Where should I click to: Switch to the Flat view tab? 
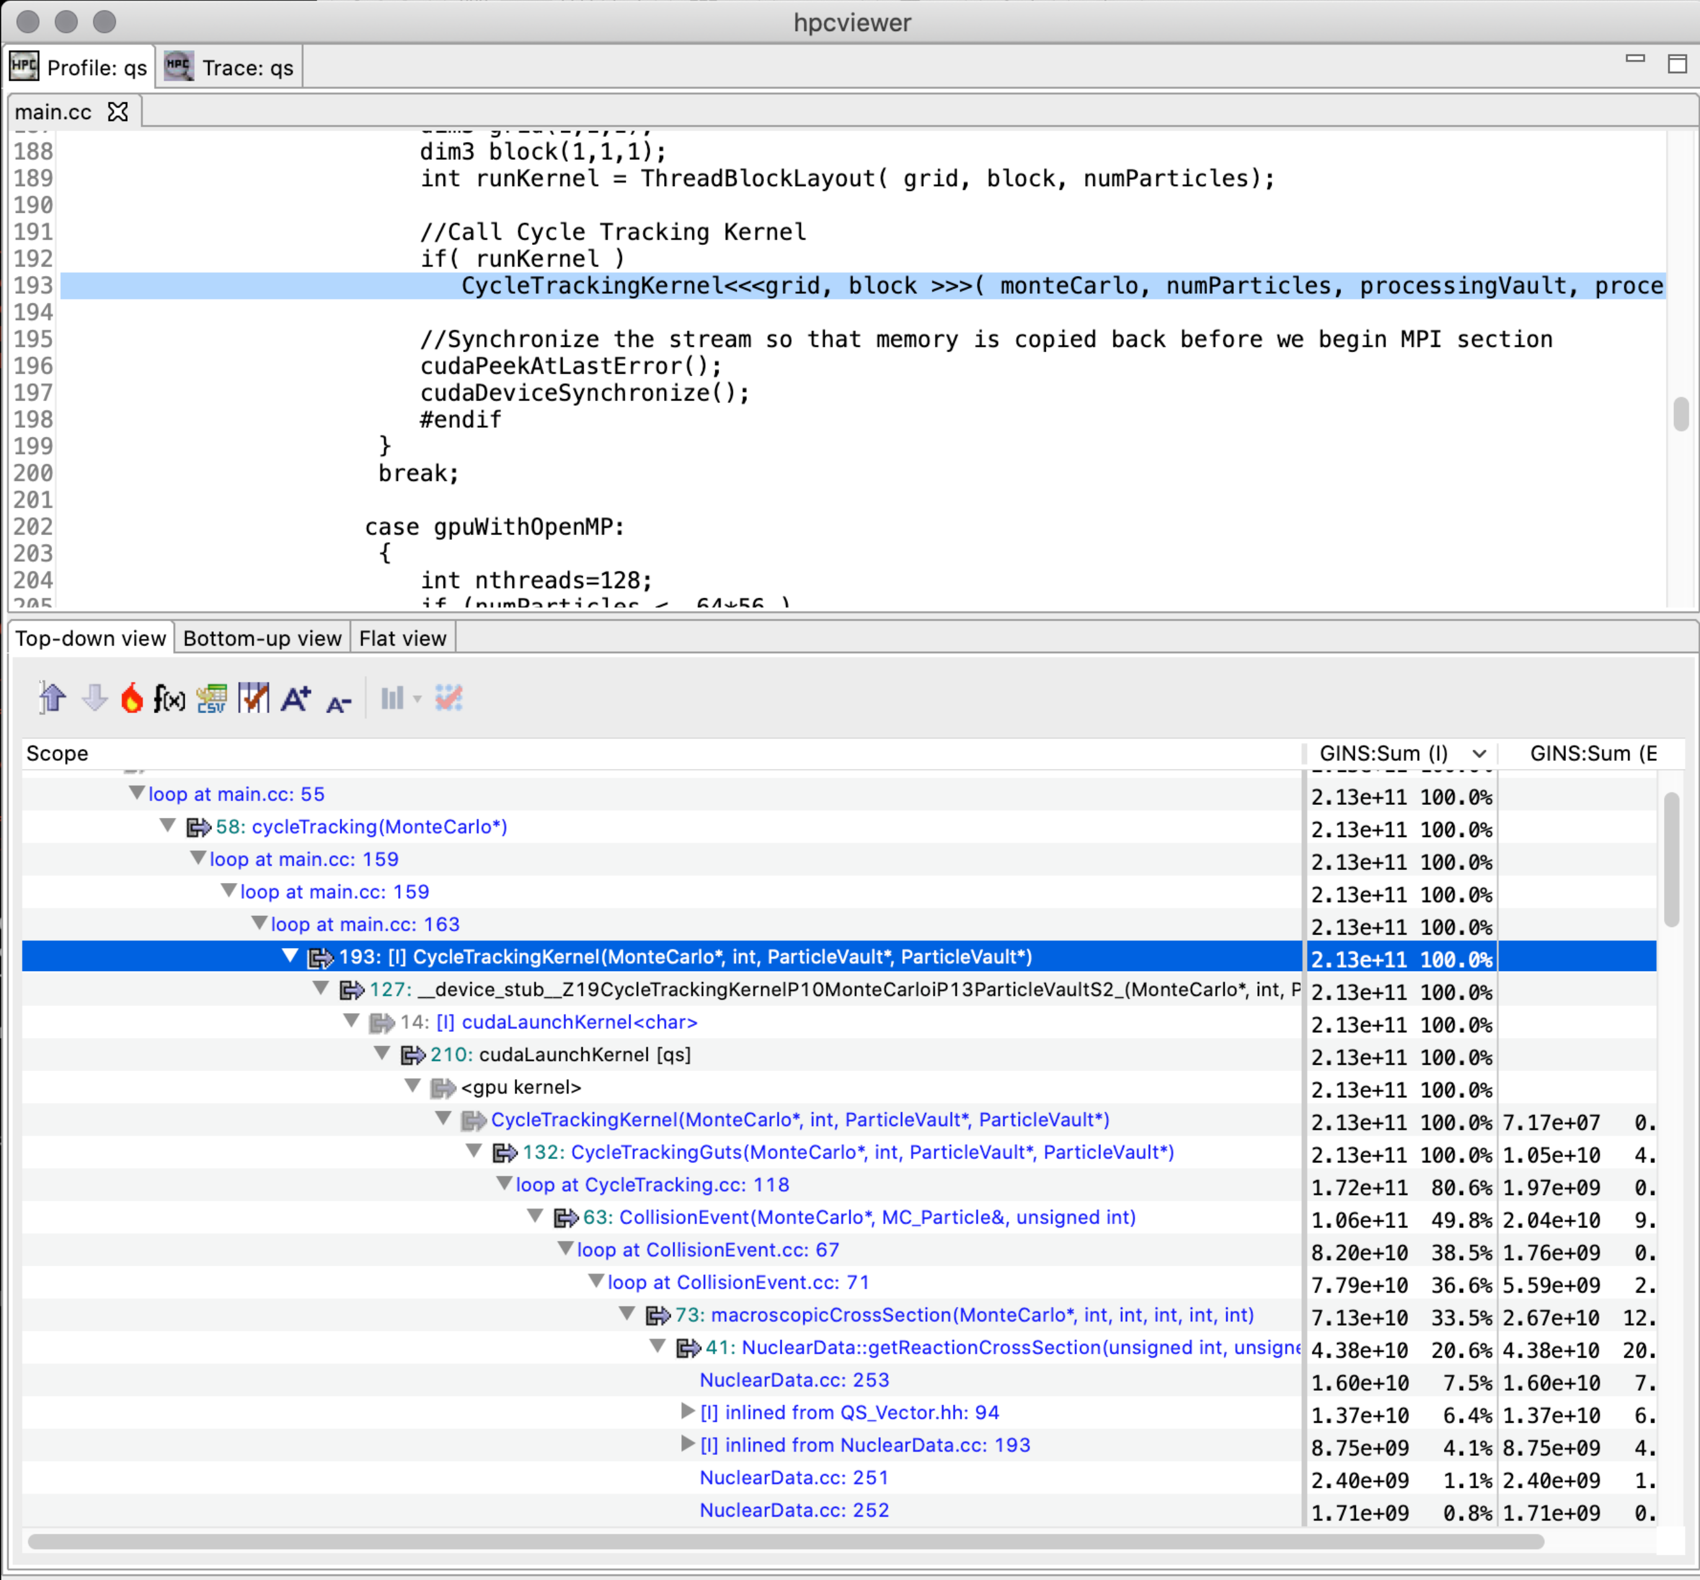(402, 639)
